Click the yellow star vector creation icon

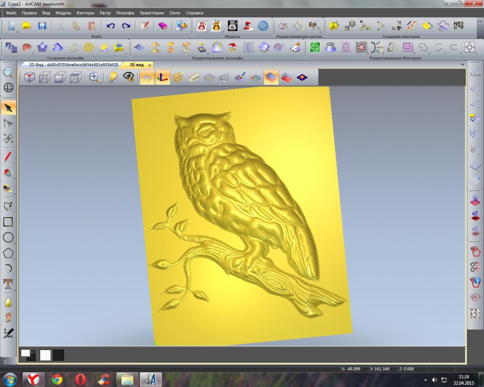pos(334,26)
